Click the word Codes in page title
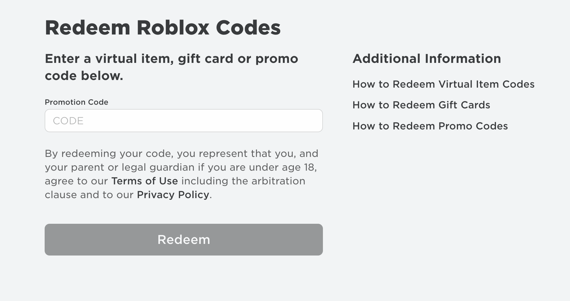This screenshot has height=301, width=570. point(248,28)
